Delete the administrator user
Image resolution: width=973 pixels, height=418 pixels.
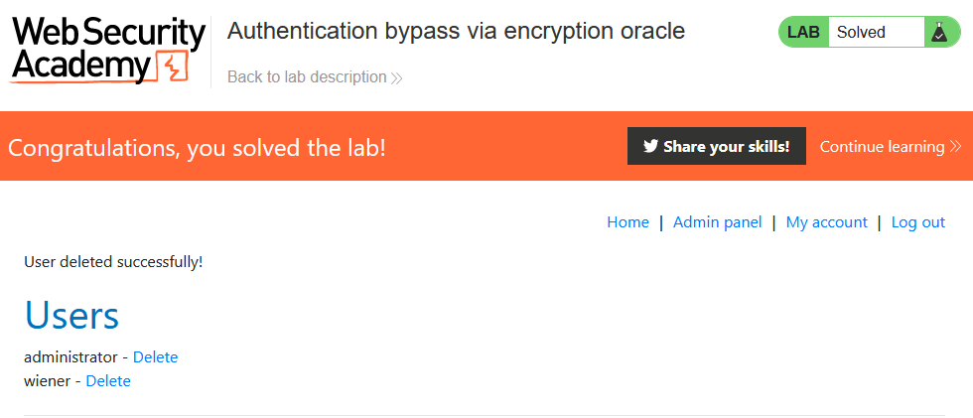click(x=155, y=357)
